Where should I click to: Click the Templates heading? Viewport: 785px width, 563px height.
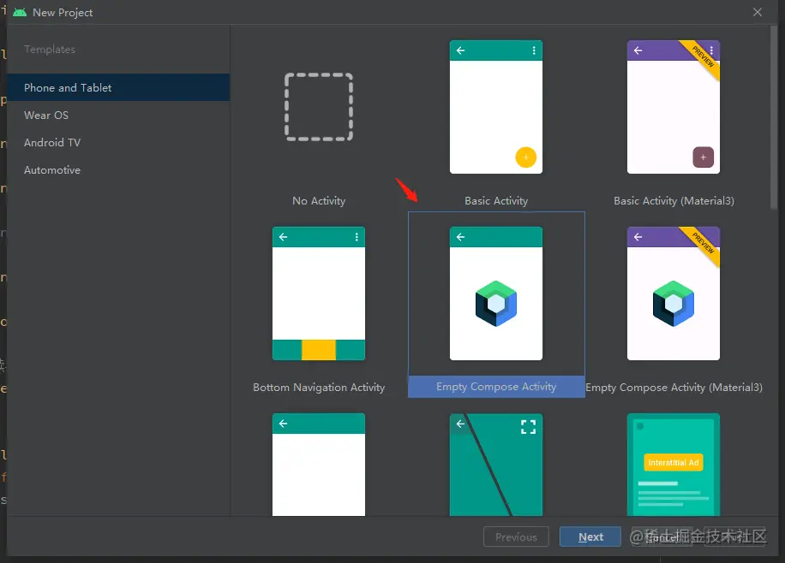coord(50,49)
